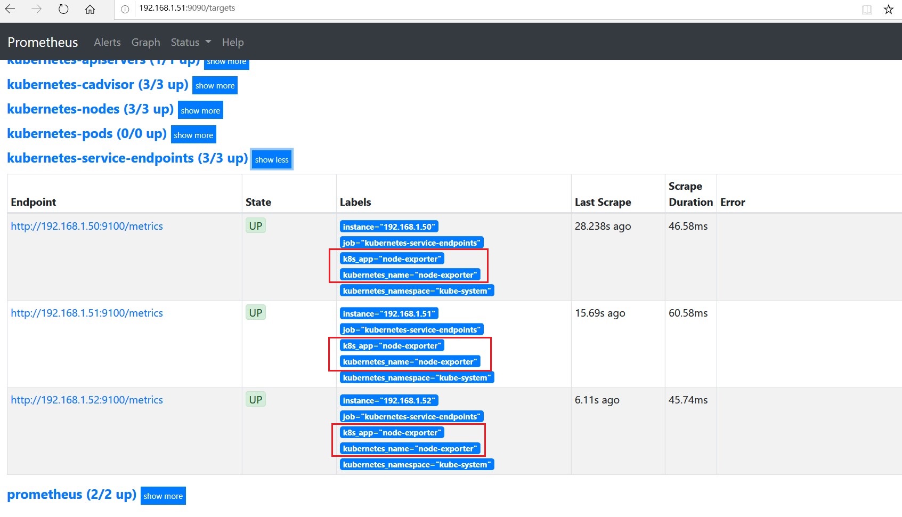The image size is (902, 517).
Task: Click the instance="192.168.1.52" label
Action: 389,400
